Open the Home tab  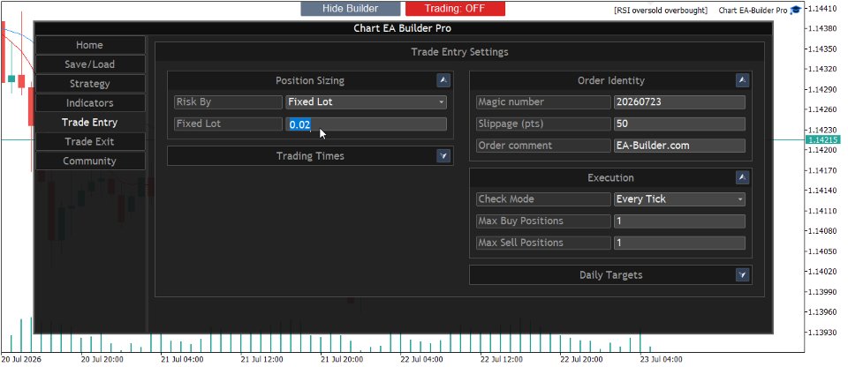[x=90, y=45]
